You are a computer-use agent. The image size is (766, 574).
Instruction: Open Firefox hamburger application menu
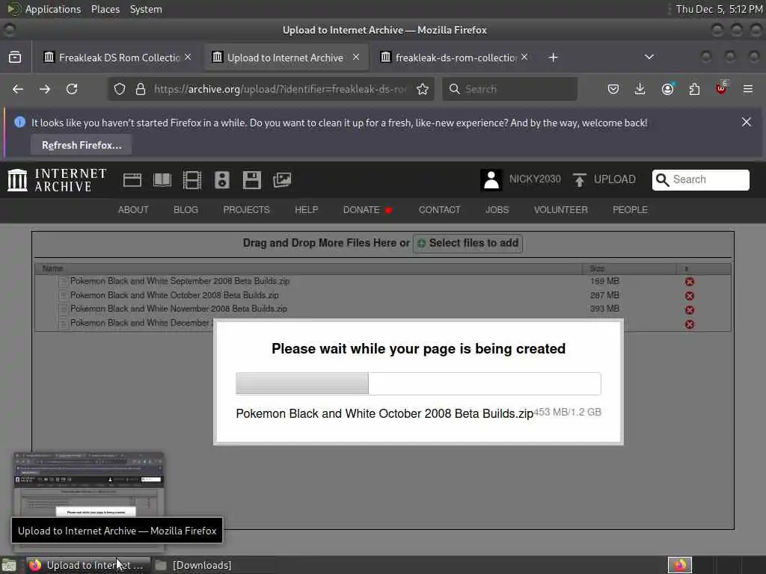pyautogui.click(x=748, y=90)
